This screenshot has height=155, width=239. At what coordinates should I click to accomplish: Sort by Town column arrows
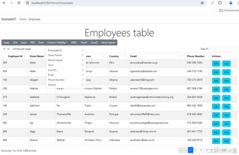[104, 56]
